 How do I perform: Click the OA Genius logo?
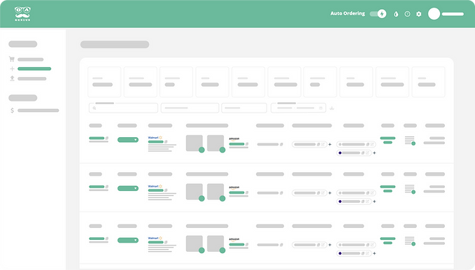[x=22, y=13]
